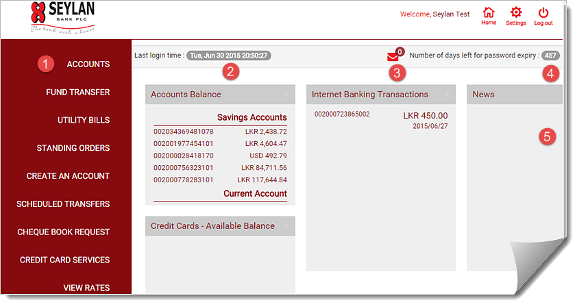Select savings account 002001977454101
577x305 pixels.
(183, 144)
